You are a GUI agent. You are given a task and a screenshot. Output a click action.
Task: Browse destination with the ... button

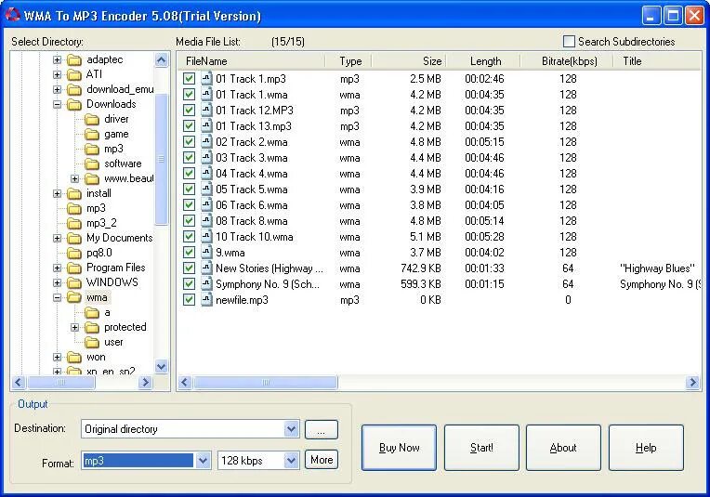[x=322, y=429]
